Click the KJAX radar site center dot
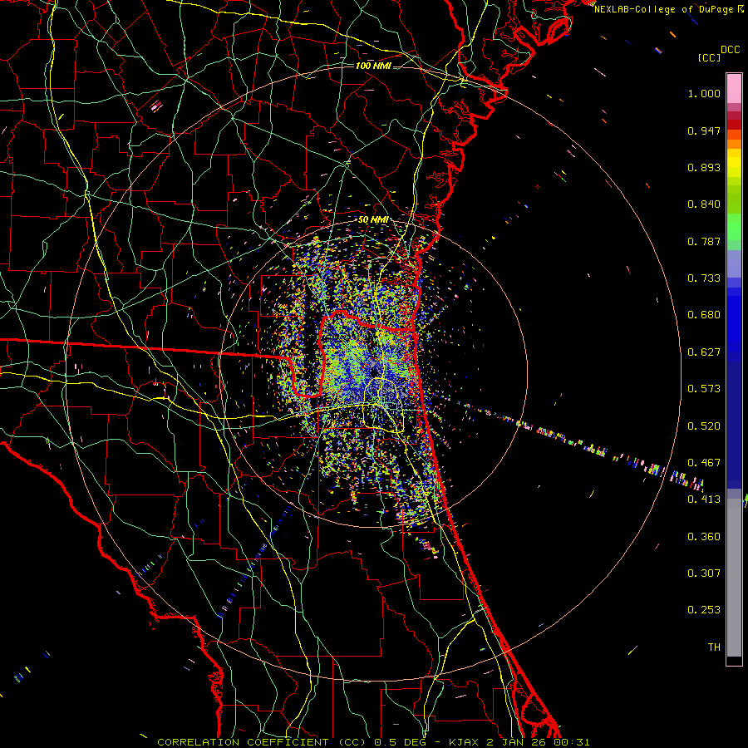This screenshot has height=748, width=748. coord(374,372)
